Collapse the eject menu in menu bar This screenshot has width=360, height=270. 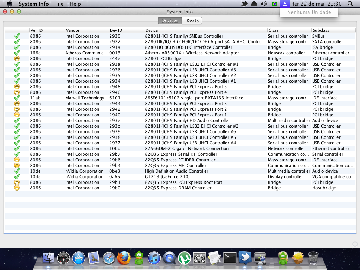pyautogui.click(x=285, y=4)
